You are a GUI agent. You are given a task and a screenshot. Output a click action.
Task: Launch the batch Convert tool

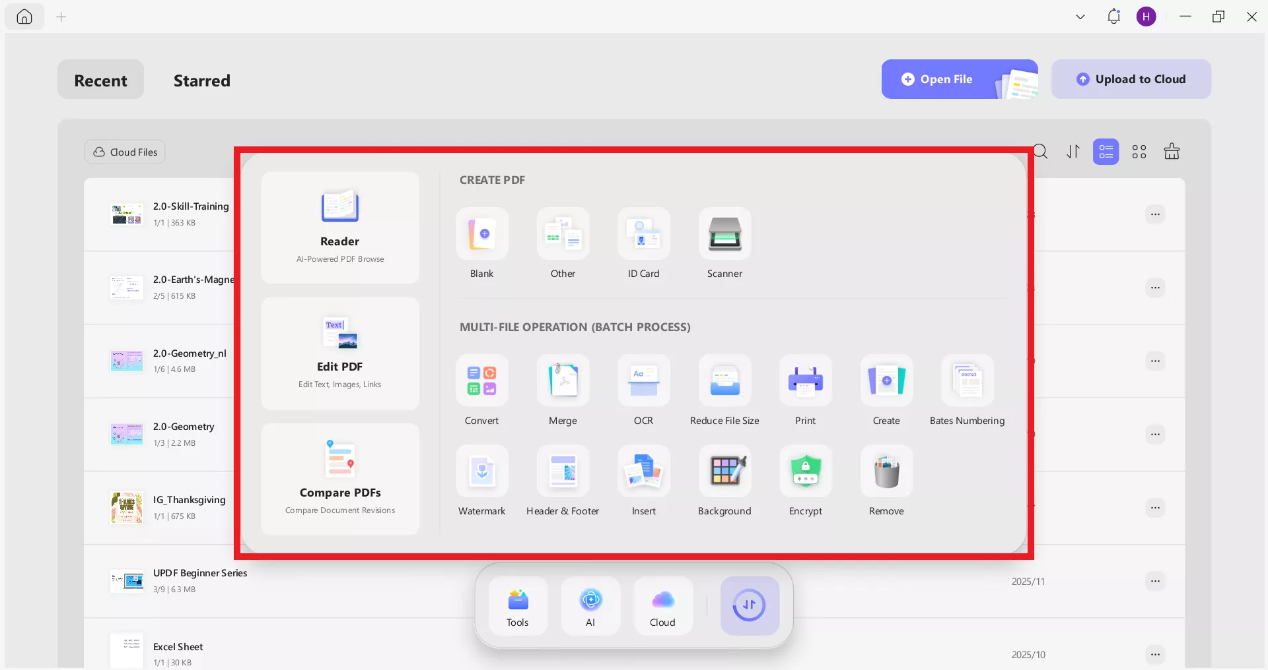pyautogui.click(x=481, y=381)
